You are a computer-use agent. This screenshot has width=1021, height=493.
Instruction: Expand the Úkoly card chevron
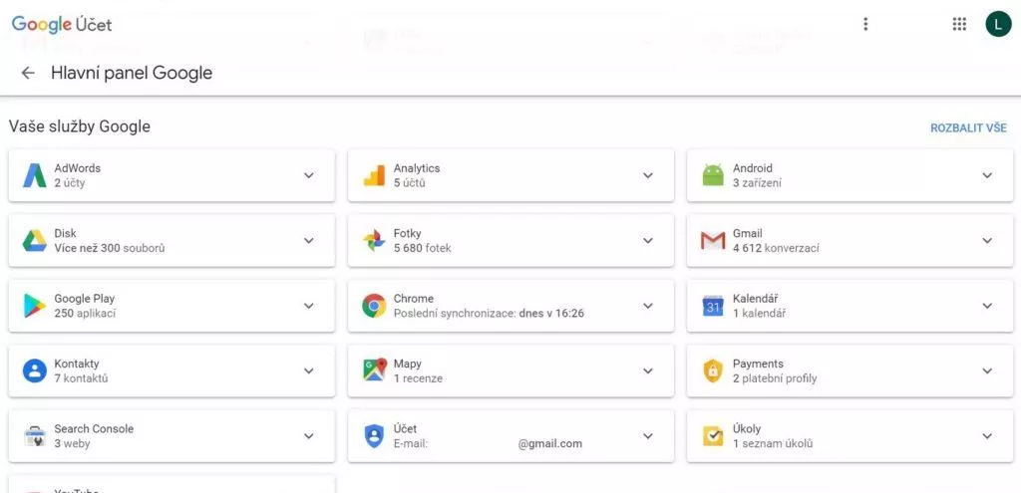coord(987,436)
